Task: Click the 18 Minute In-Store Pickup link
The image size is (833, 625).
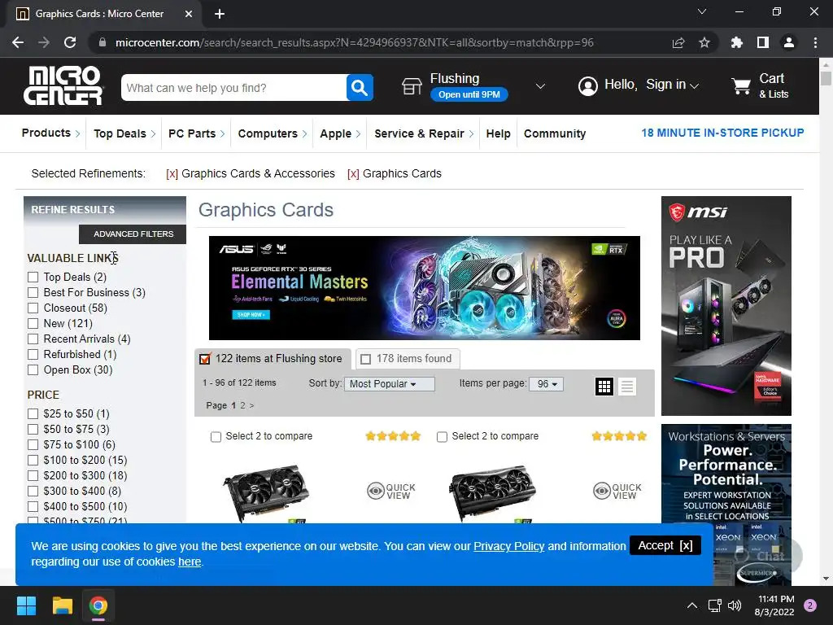Action: click(722, 133)
